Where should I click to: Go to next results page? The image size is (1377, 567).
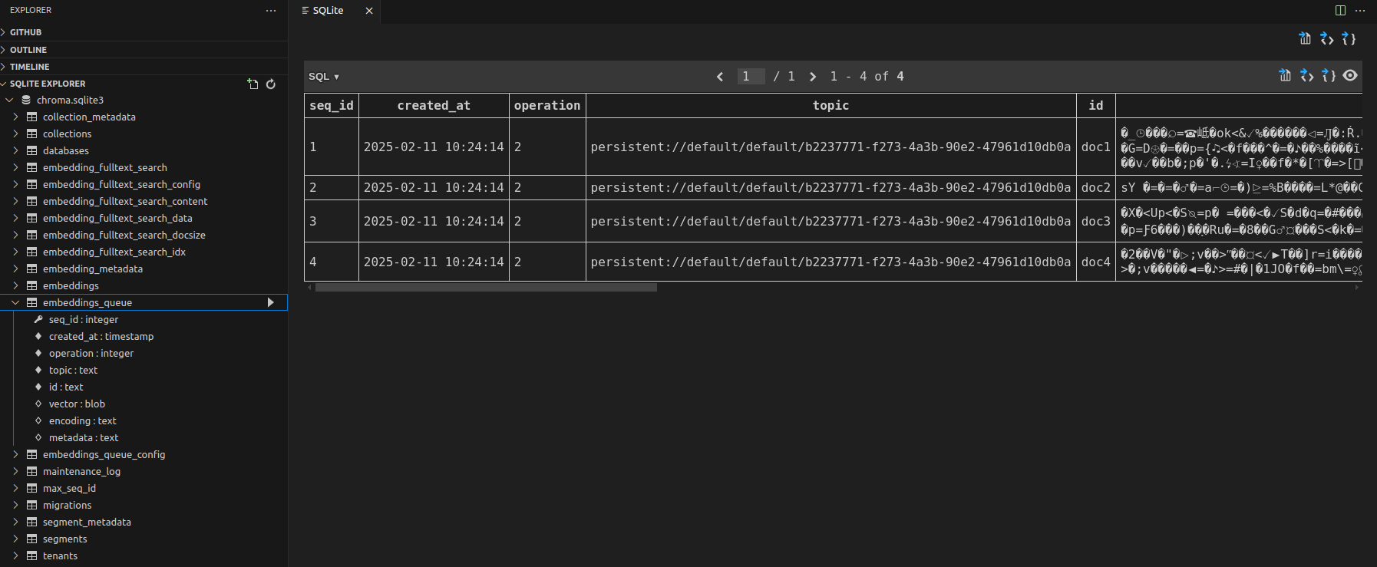point(813,76)
